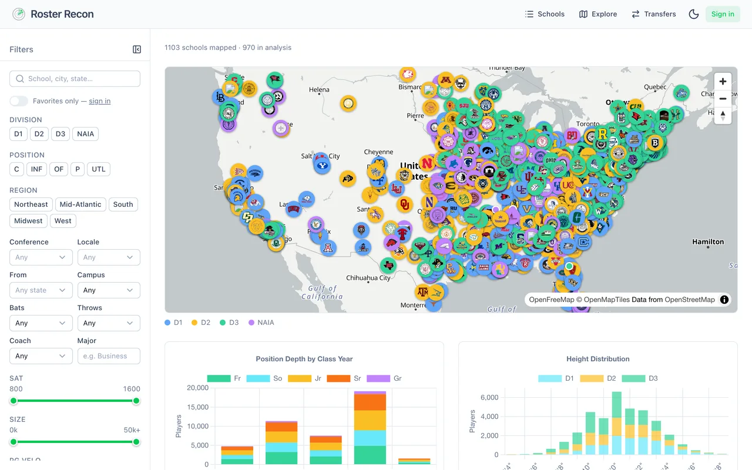752x470 pixels.
Task: Toggle the Fr series in Position Depth legend
Action: pyautogui.click(x=224, y=378)
